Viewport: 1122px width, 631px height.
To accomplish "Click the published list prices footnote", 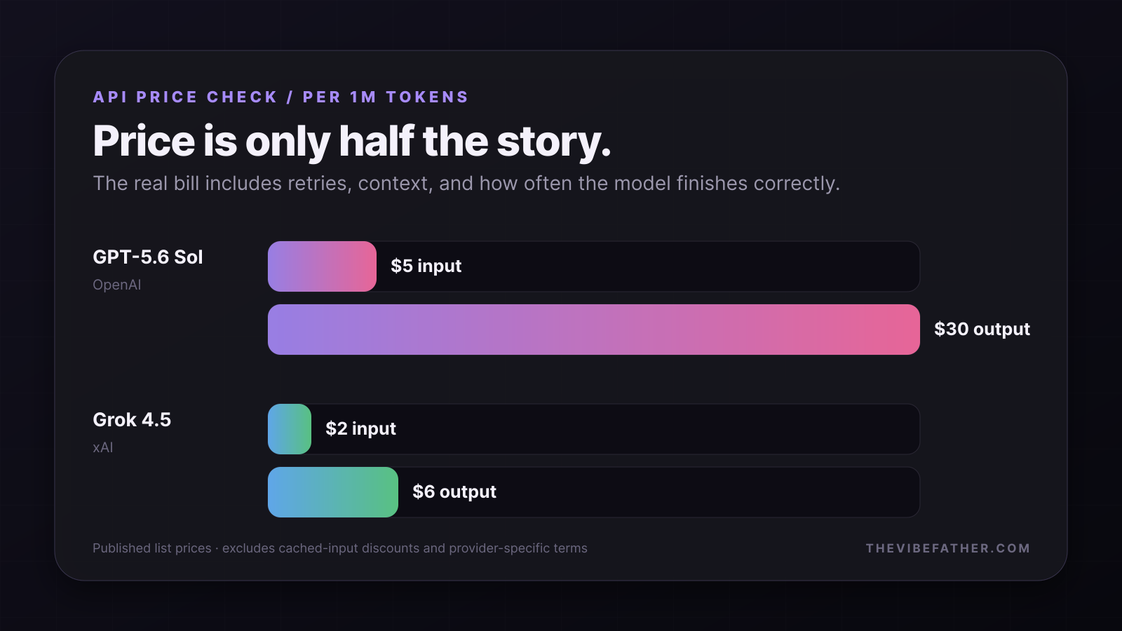I will [x=340, y=548].
